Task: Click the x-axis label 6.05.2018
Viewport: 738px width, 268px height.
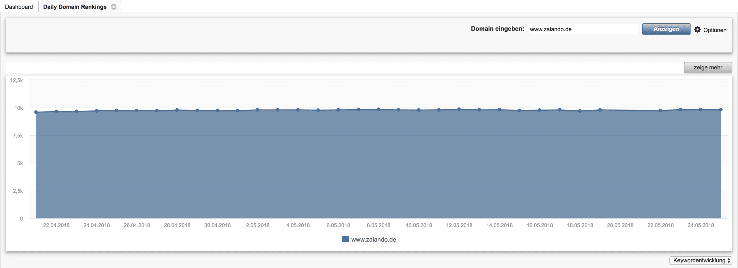Action: pyautogui.click(x=338, y=225)
